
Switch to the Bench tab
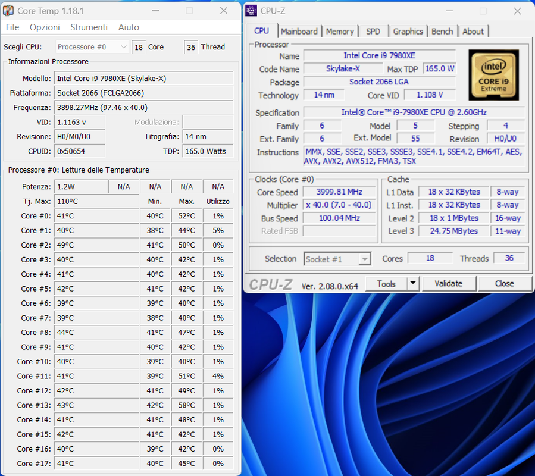[x=442, y=32]
